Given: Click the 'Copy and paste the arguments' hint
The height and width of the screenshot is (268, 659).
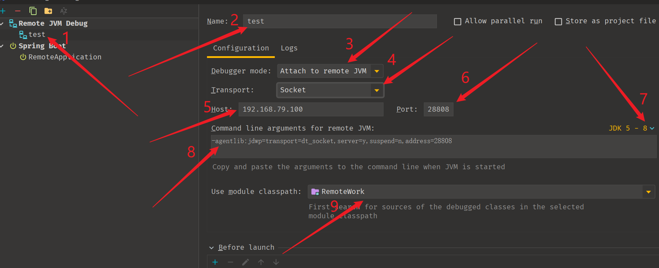Looking at the screenshot, I should coord(359,167).
